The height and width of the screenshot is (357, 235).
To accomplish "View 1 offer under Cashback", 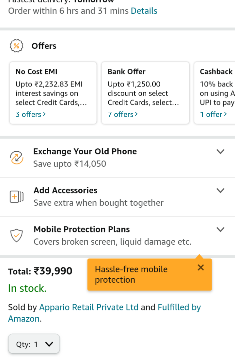I will point(213,114).
